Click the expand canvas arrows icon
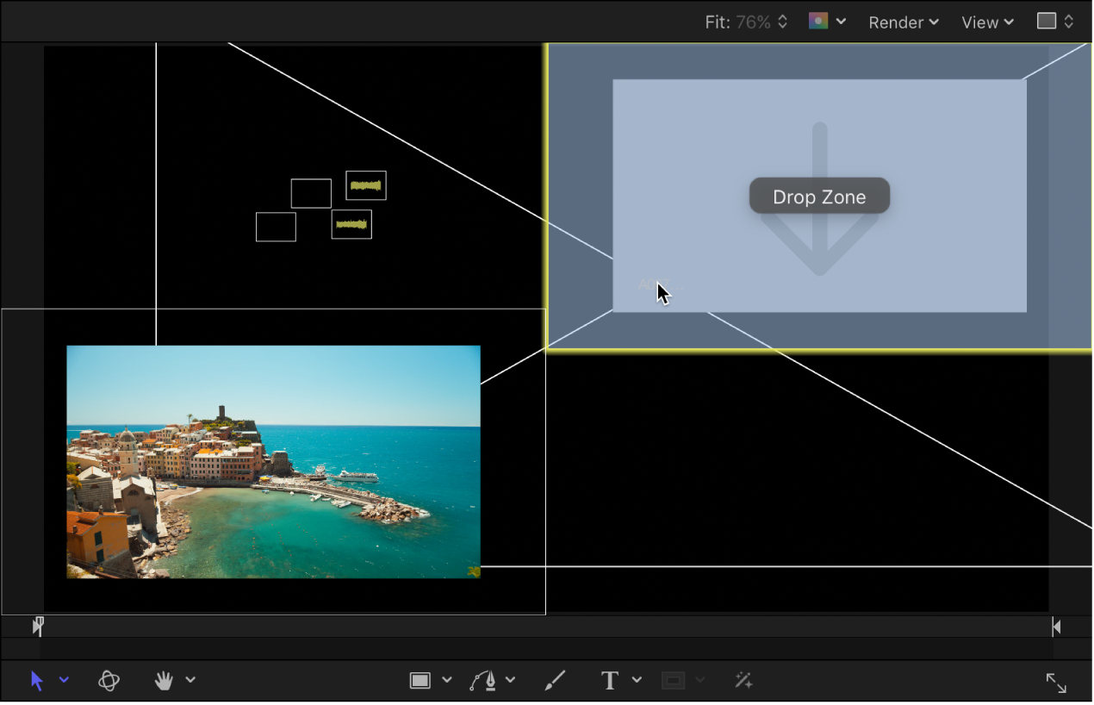 tap(1056, 683)
